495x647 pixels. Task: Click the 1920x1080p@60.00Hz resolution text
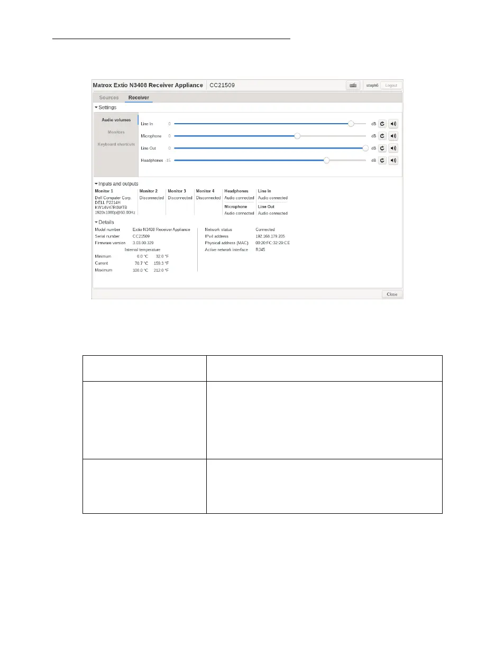coord(115,212)
